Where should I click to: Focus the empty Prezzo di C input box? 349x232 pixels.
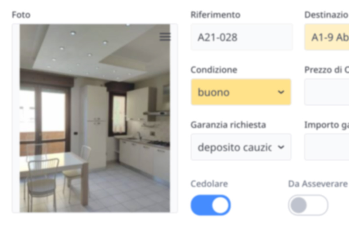pyautogui.click(x=327, y=92)
